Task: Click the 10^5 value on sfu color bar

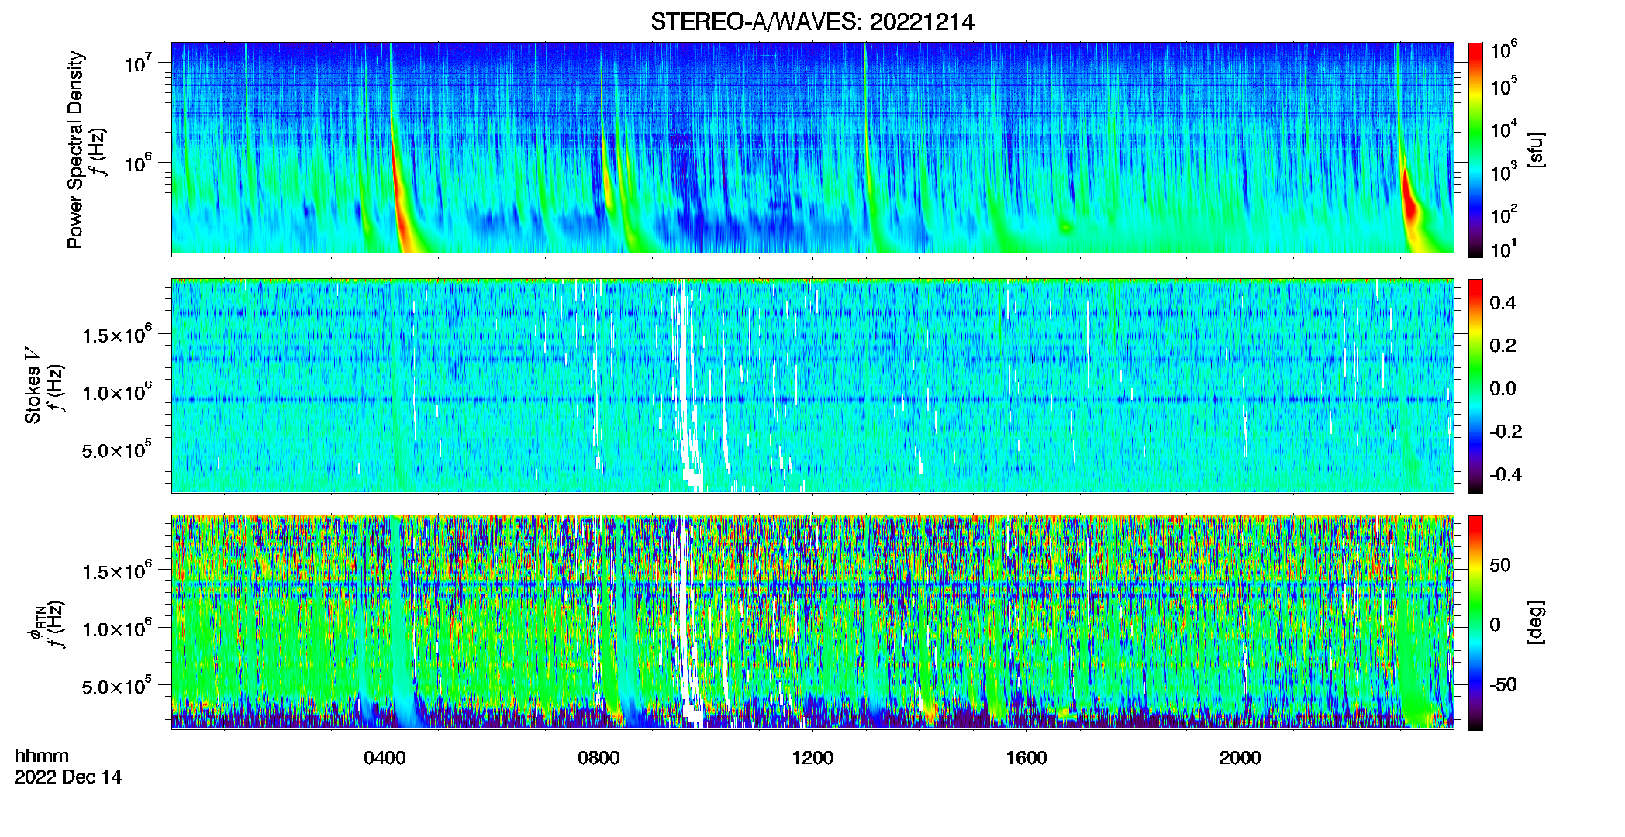Action: [x=1504, y=86]
